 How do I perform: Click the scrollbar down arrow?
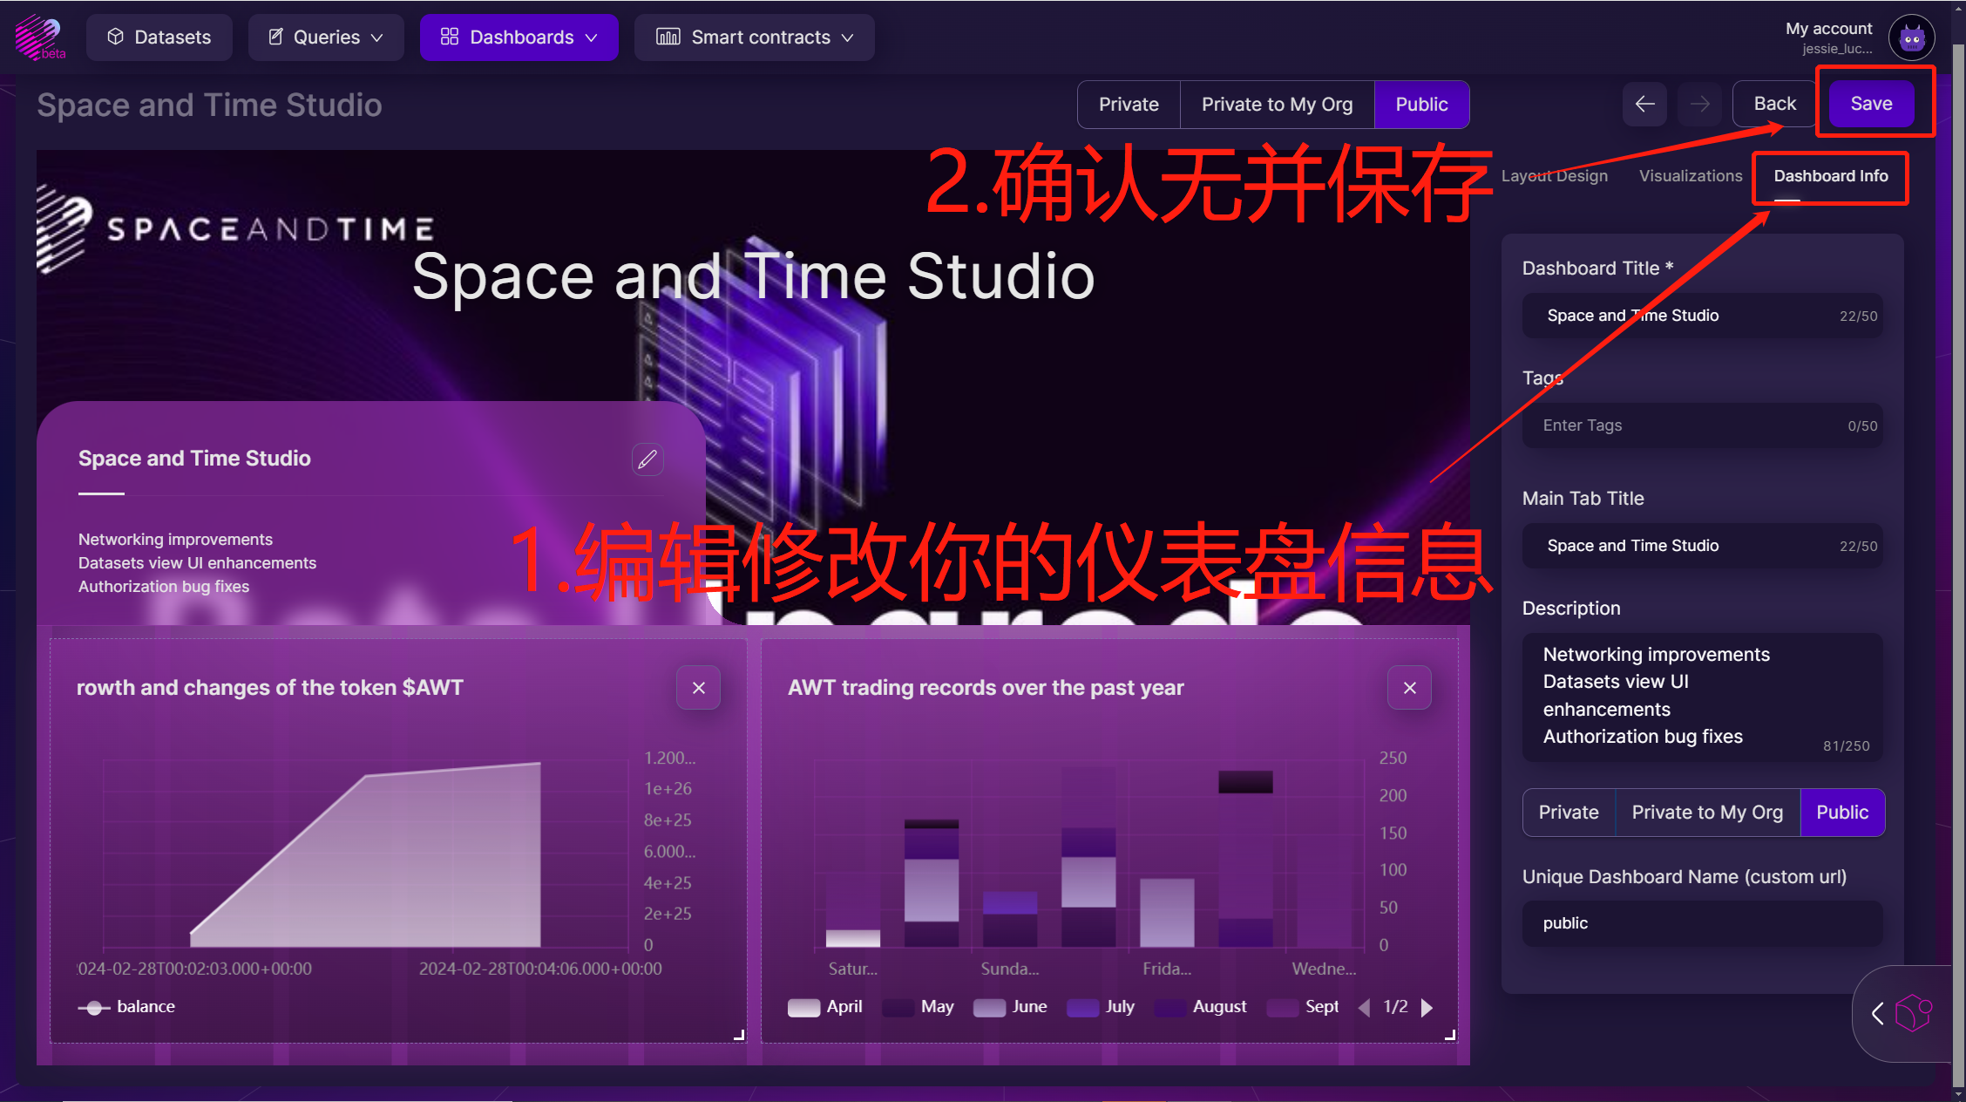point(1958,1093)
